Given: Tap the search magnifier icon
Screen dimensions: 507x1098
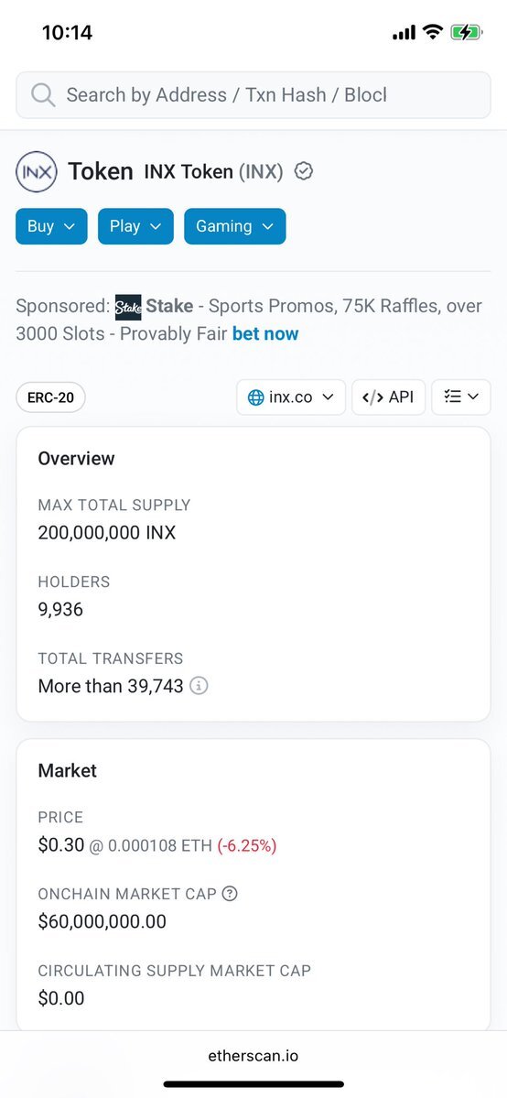Looking at the screenshot, I should (43, 95).
